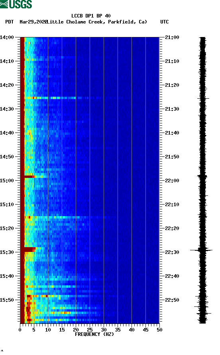Click the '22:50' UTC time label
Image resolution: width=220 pixels, height=355 pixels.
172,300
